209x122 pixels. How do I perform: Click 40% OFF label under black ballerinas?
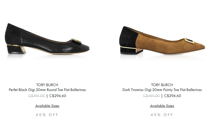[x=47, y=115]
